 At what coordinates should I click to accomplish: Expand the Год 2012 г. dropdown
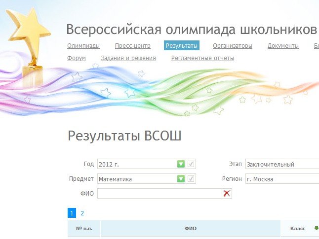pos(181,164)
